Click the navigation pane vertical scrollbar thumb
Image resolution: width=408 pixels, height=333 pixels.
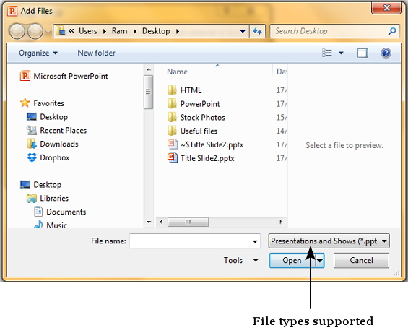[x=148, y=92]
